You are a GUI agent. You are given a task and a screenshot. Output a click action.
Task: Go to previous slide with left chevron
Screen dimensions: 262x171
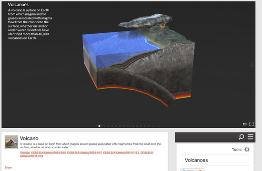5,65
